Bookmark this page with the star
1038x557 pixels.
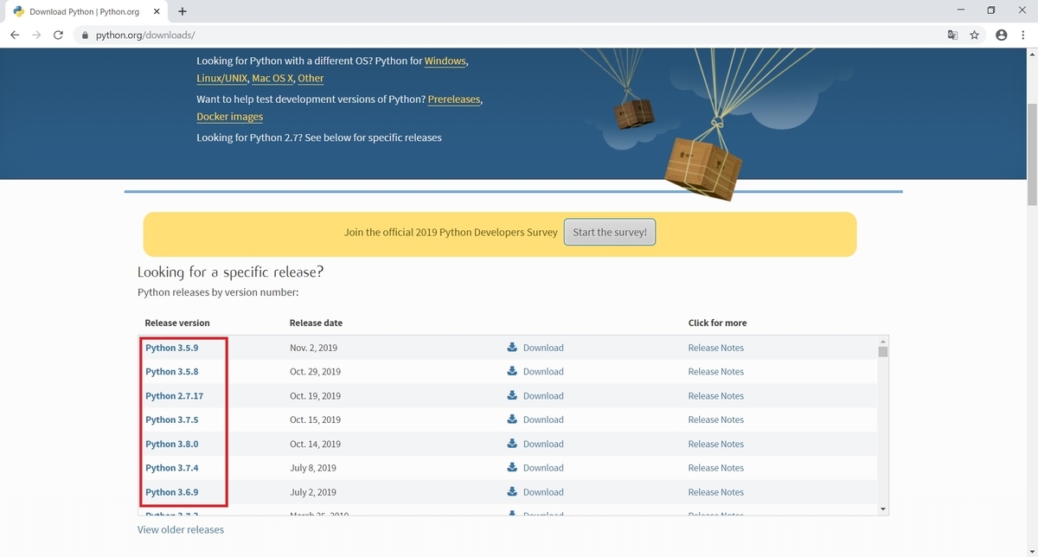click(x=974, y=35)
